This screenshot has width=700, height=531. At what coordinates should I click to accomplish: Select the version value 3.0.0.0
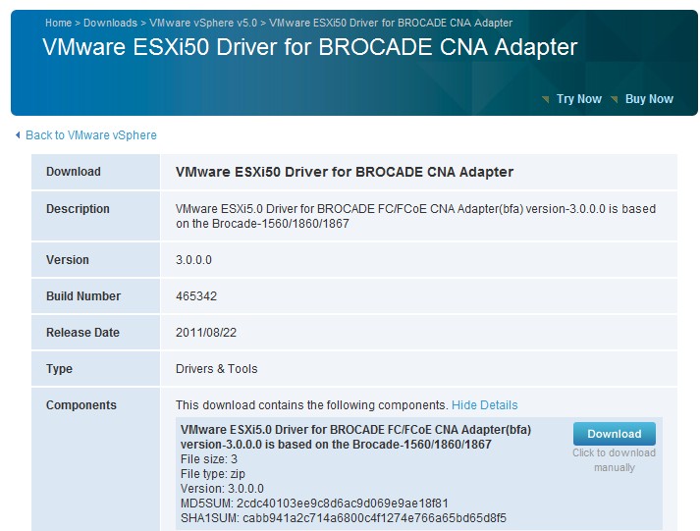click(x=193, y=260)
